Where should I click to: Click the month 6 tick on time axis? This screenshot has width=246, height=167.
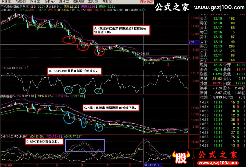130,165
